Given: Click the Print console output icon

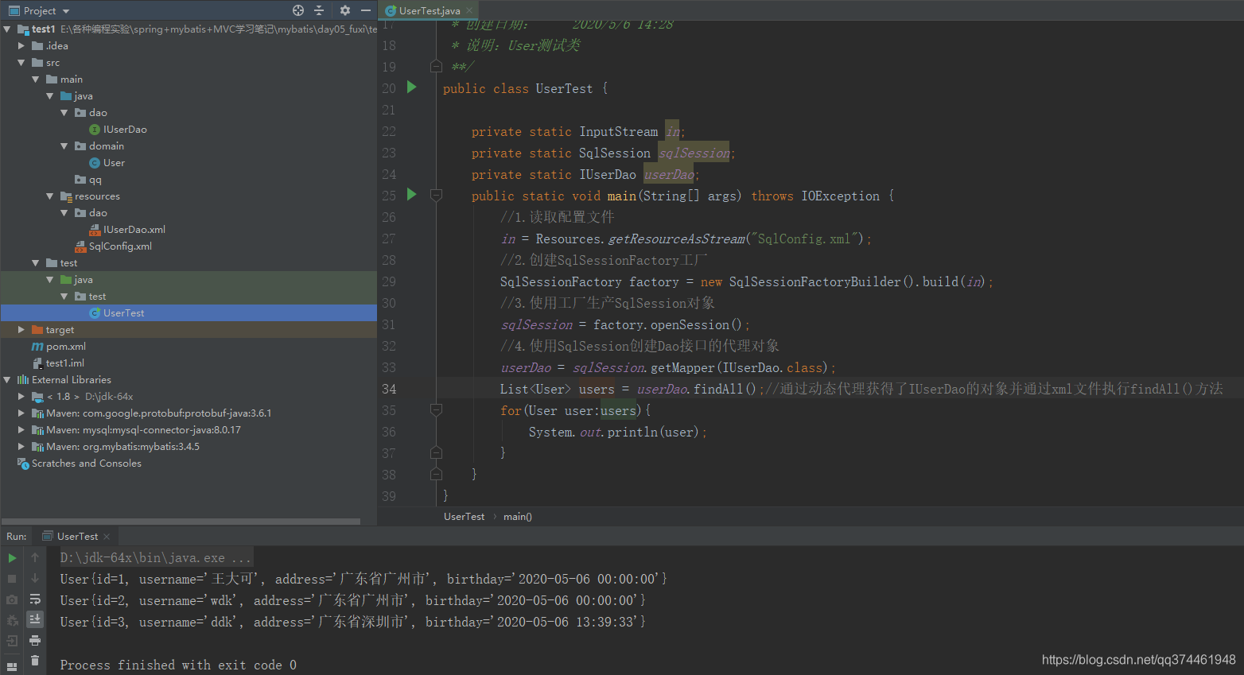Looking at the screenshot, I should click(x=35, y=641).
